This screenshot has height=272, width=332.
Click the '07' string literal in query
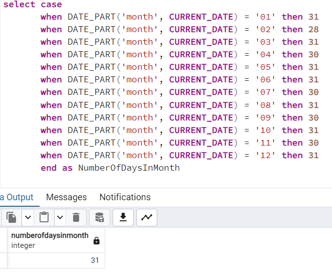pos(265,92)
